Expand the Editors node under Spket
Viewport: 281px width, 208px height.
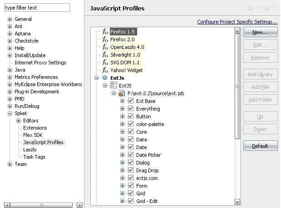click(18, 121)
